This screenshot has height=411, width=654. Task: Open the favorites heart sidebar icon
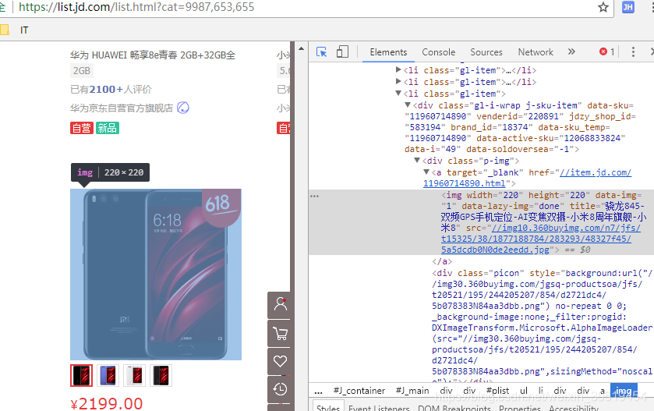tap(281, 361)
